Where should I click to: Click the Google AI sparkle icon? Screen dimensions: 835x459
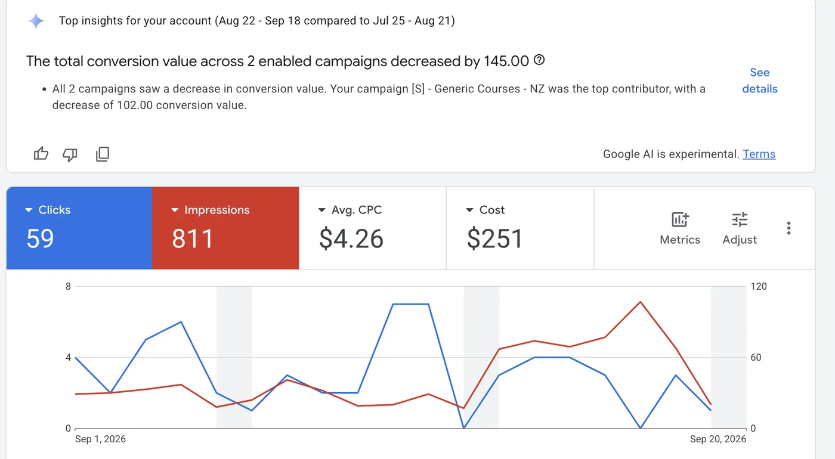coord(36,21)
